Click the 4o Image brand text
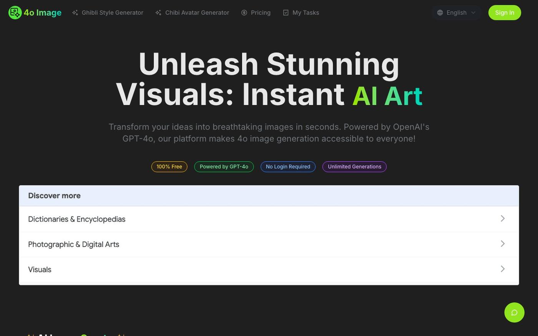The width and height of the screenshot is (538, 336). [43, 13]
